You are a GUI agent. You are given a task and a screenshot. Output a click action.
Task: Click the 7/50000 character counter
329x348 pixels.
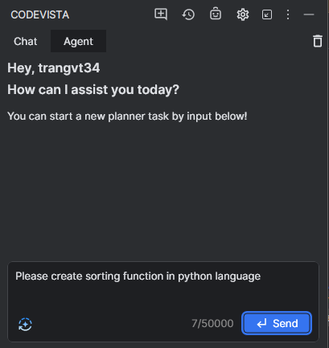pyautogui.click(x=212, y=323)
